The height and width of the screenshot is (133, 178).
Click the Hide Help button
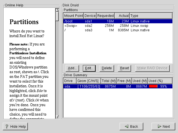point(15,126)
